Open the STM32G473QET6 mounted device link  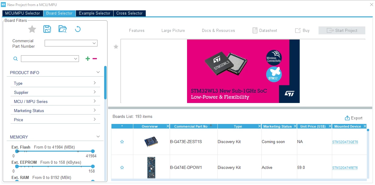[345, 142]
